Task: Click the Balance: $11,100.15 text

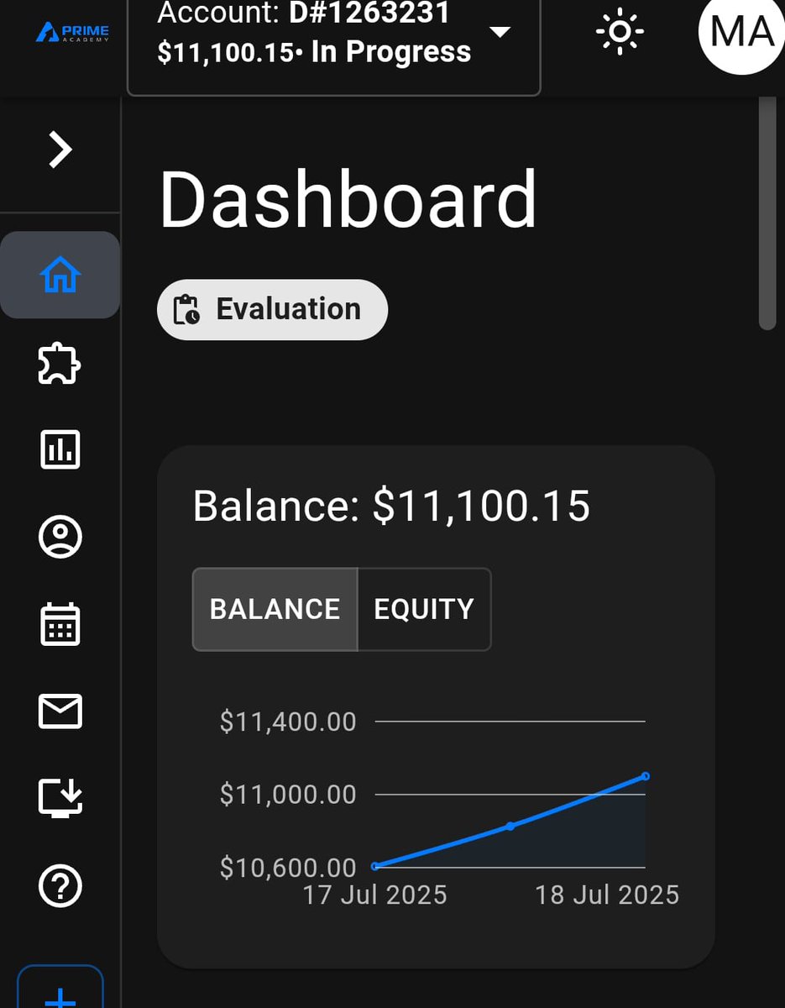Action: 391,507
